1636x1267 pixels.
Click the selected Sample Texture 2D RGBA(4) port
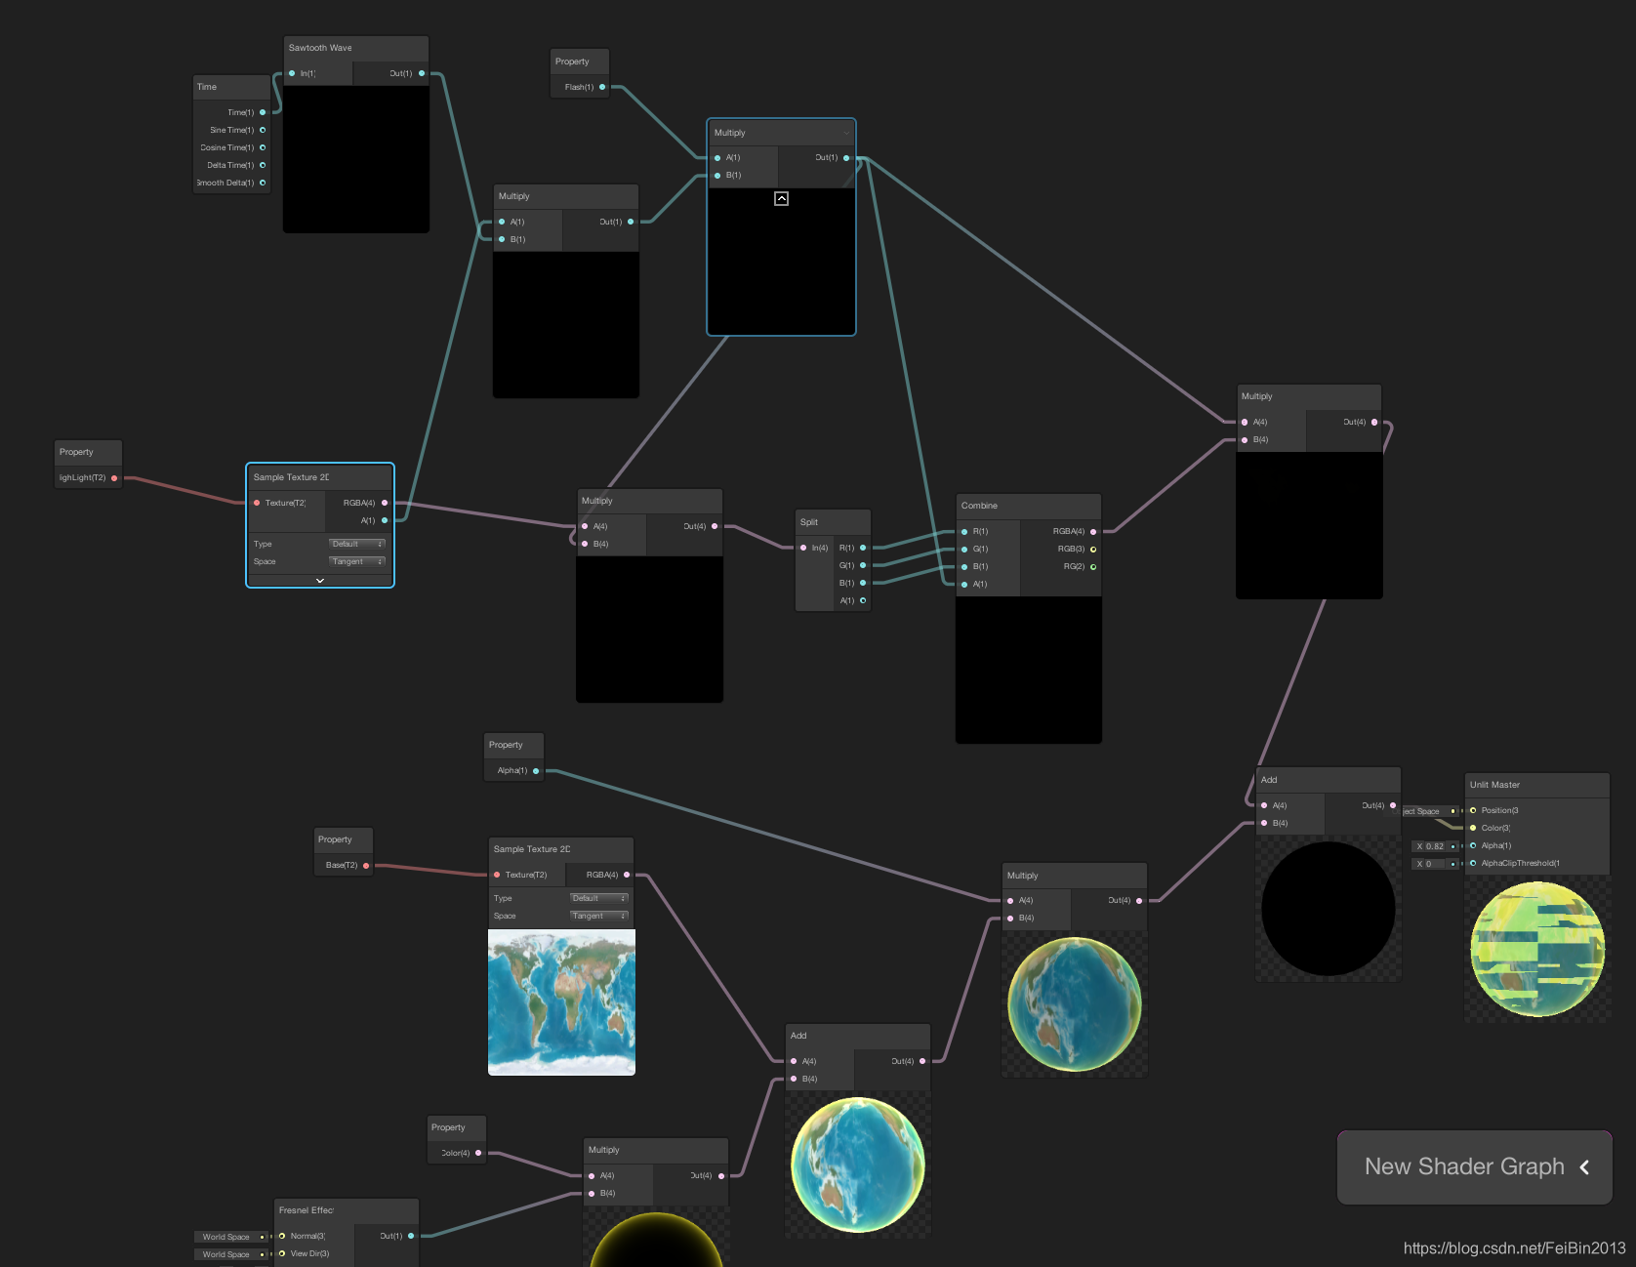pos(385,503)
